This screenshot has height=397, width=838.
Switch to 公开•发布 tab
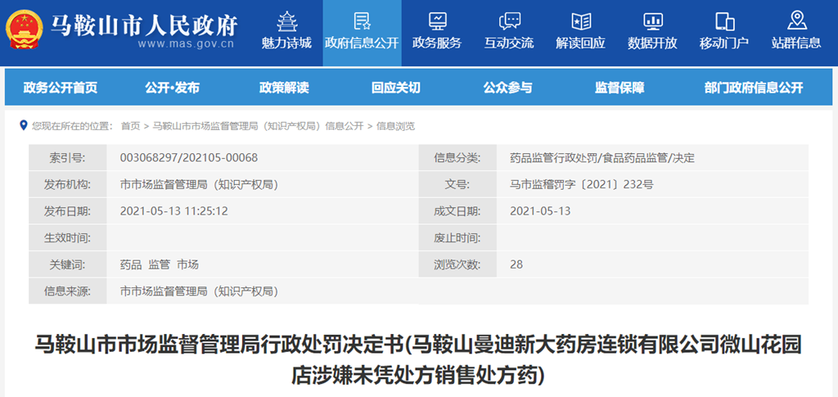(x=172, y=88)
